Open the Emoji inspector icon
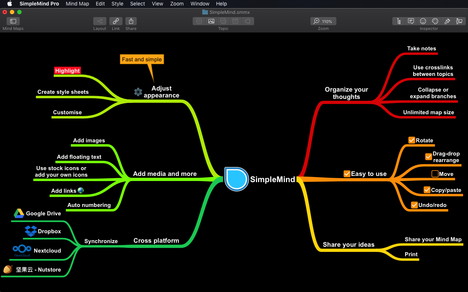 click(x=423, y=21)
